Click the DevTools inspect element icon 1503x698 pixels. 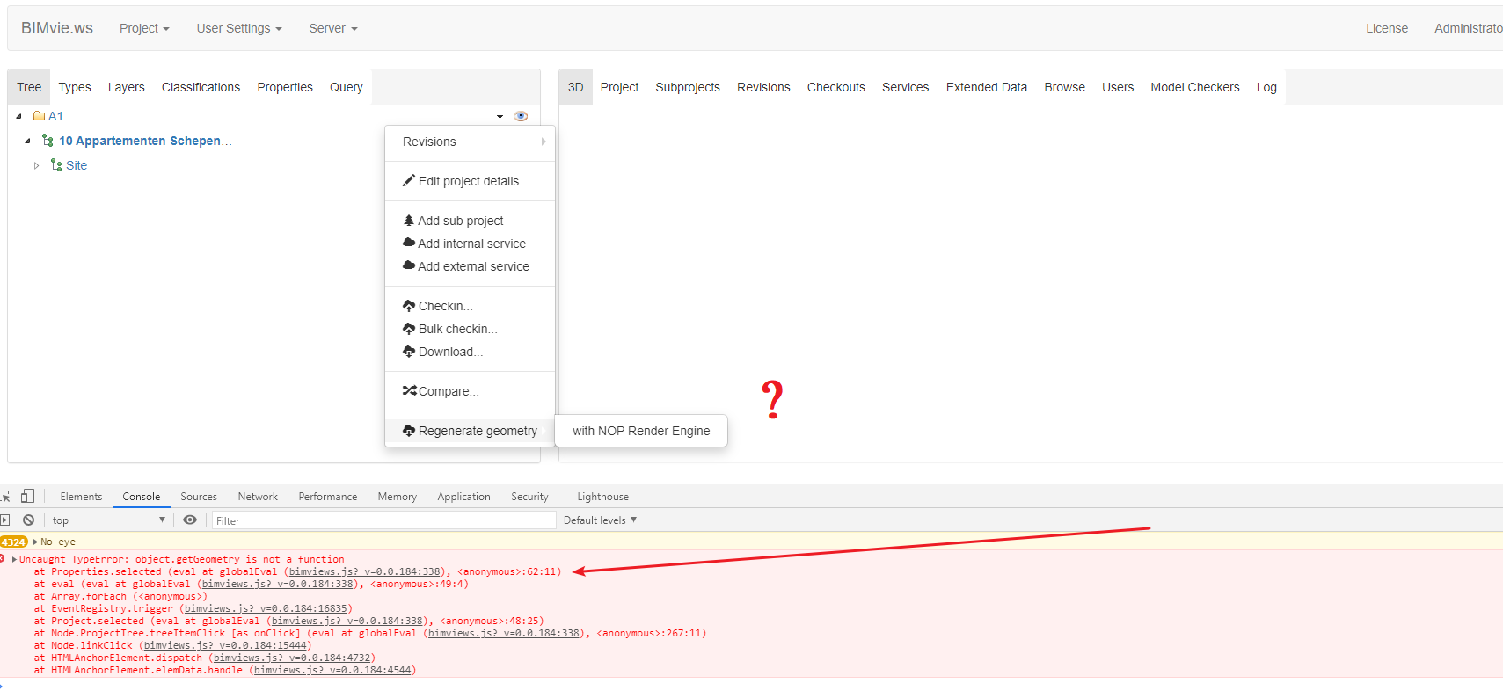[5, 496]
